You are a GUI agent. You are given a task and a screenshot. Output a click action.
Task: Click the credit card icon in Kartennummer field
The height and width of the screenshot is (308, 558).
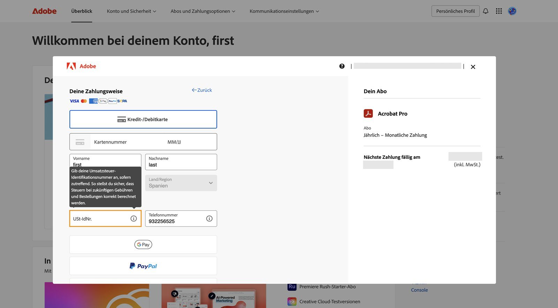[x=80, y=142]
